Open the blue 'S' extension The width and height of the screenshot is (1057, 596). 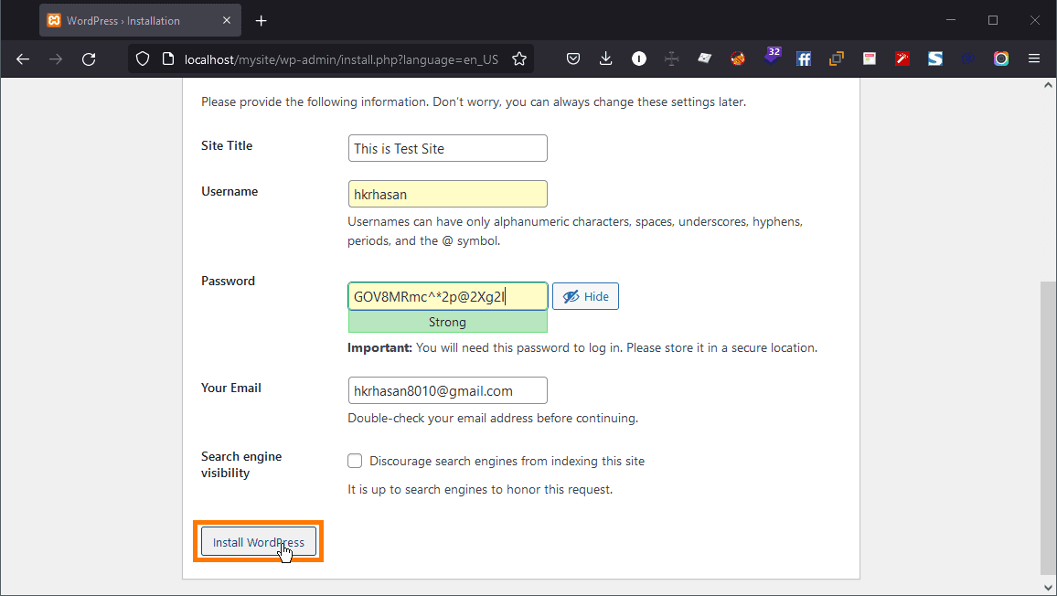pos(935,59)
